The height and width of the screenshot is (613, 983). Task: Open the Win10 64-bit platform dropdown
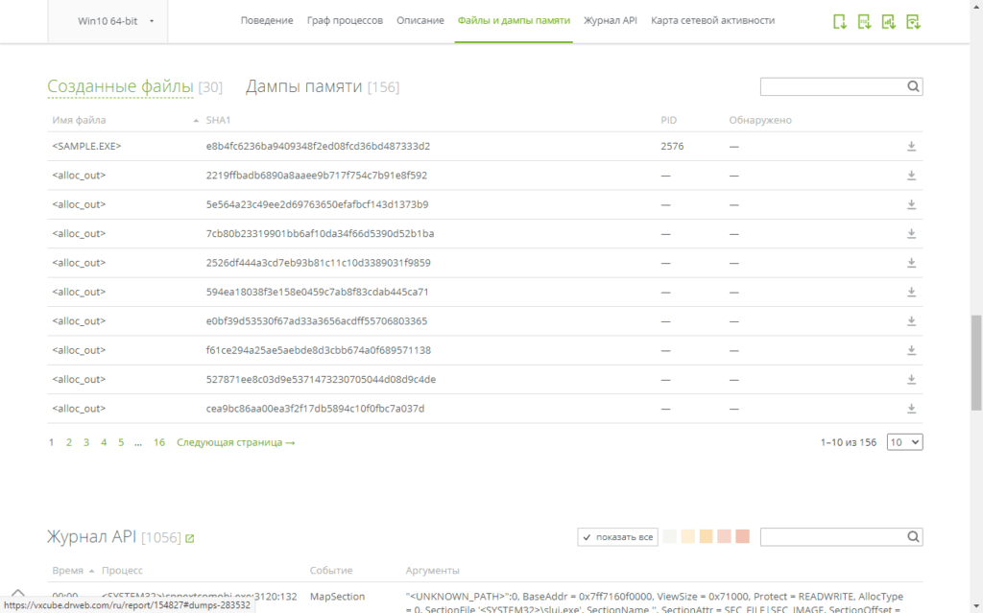115,21
